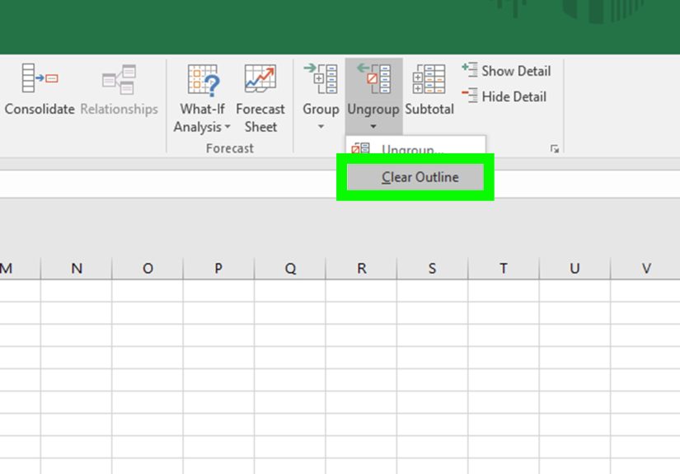Image resolution: width=680 pixels, height=474 pixels.
Task: Click the Consolidate icon
Action: click(40, 78)
